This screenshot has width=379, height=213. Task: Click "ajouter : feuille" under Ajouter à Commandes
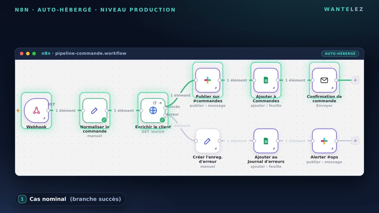tap(266, 106)
